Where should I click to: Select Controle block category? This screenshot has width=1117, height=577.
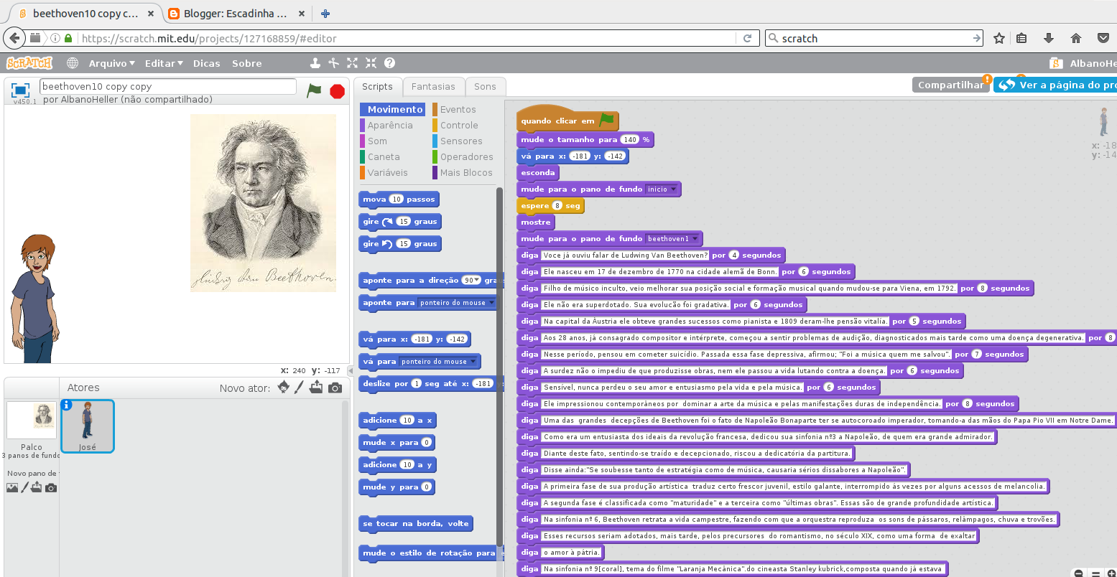(459, 125)
